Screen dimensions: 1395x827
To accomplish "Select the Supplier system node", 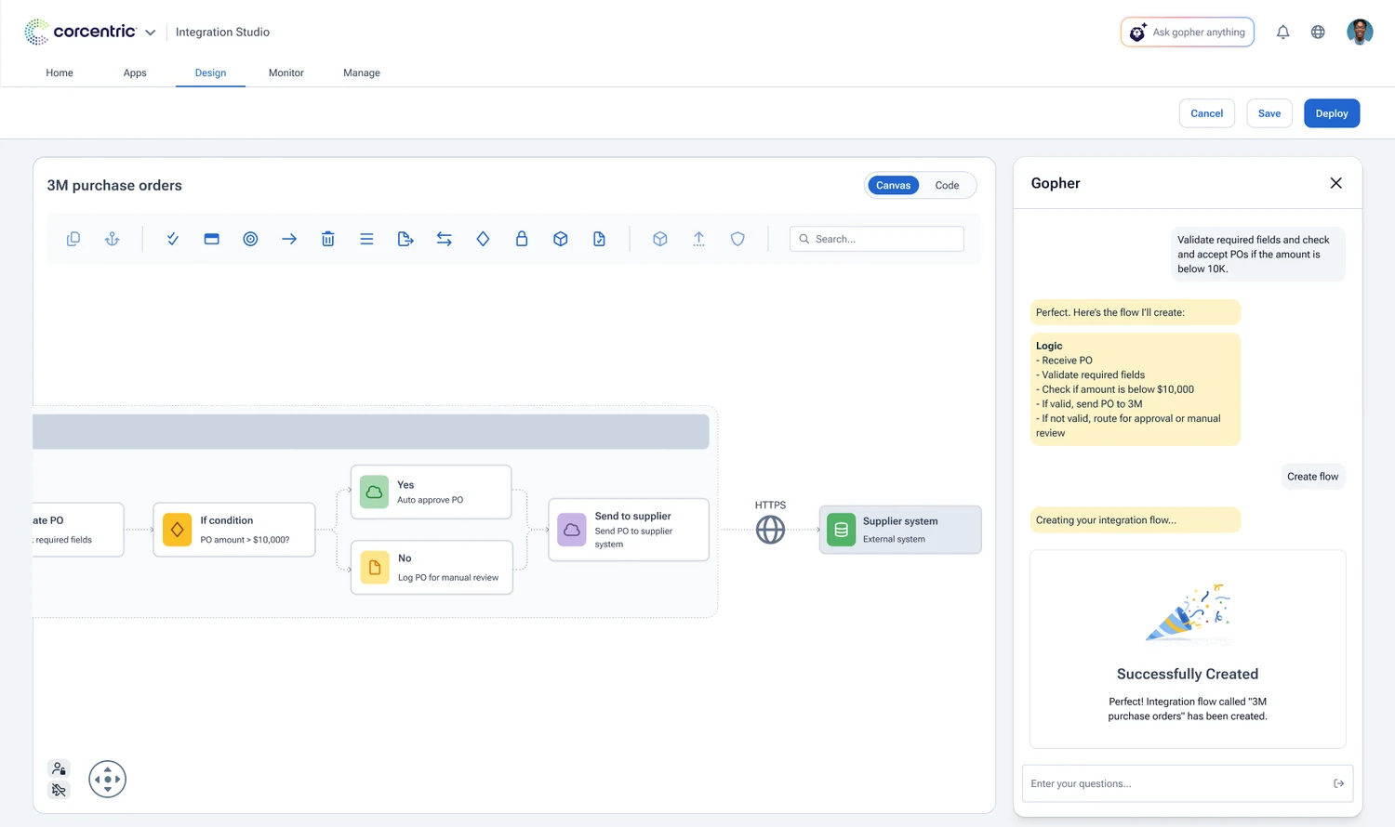I will pyautogui.click(x=900, y=530).
